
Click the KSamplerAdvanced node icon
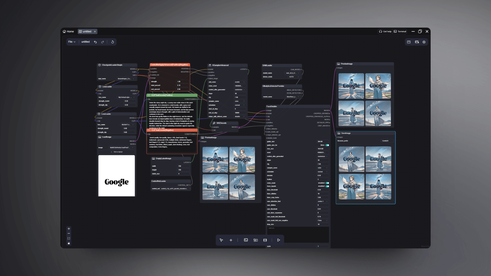[x=210, y=65]
